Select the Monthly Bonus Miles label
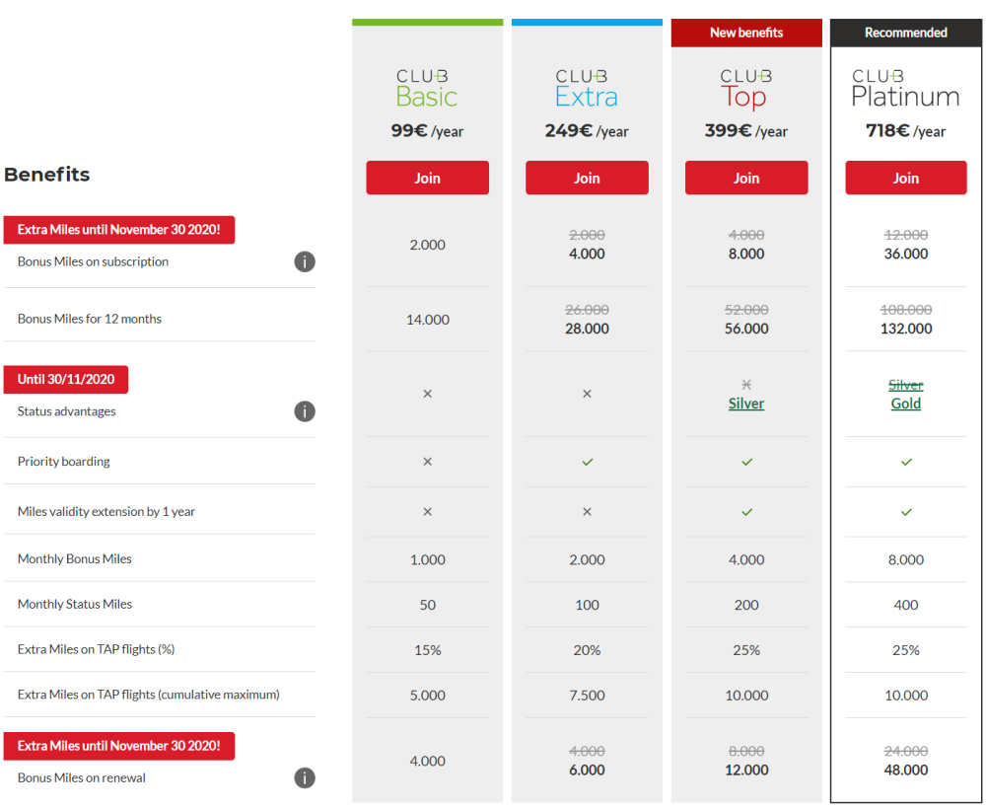Screen dimensions: 986x809 tap(75, 559)
